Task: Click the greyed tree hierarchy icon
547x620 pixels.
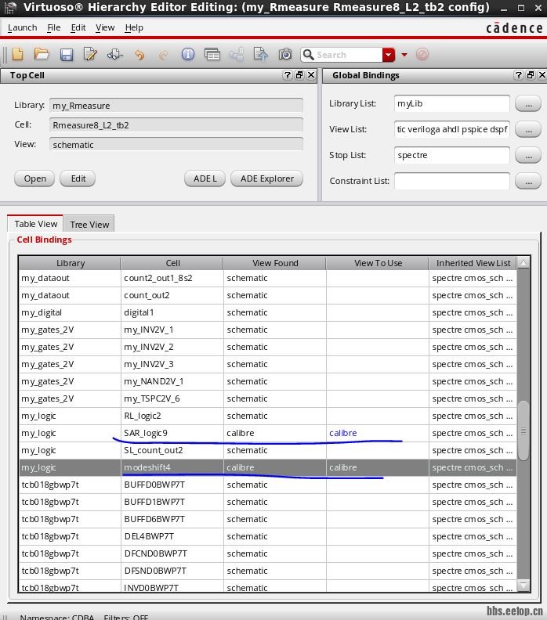Action: click(237, 55)
